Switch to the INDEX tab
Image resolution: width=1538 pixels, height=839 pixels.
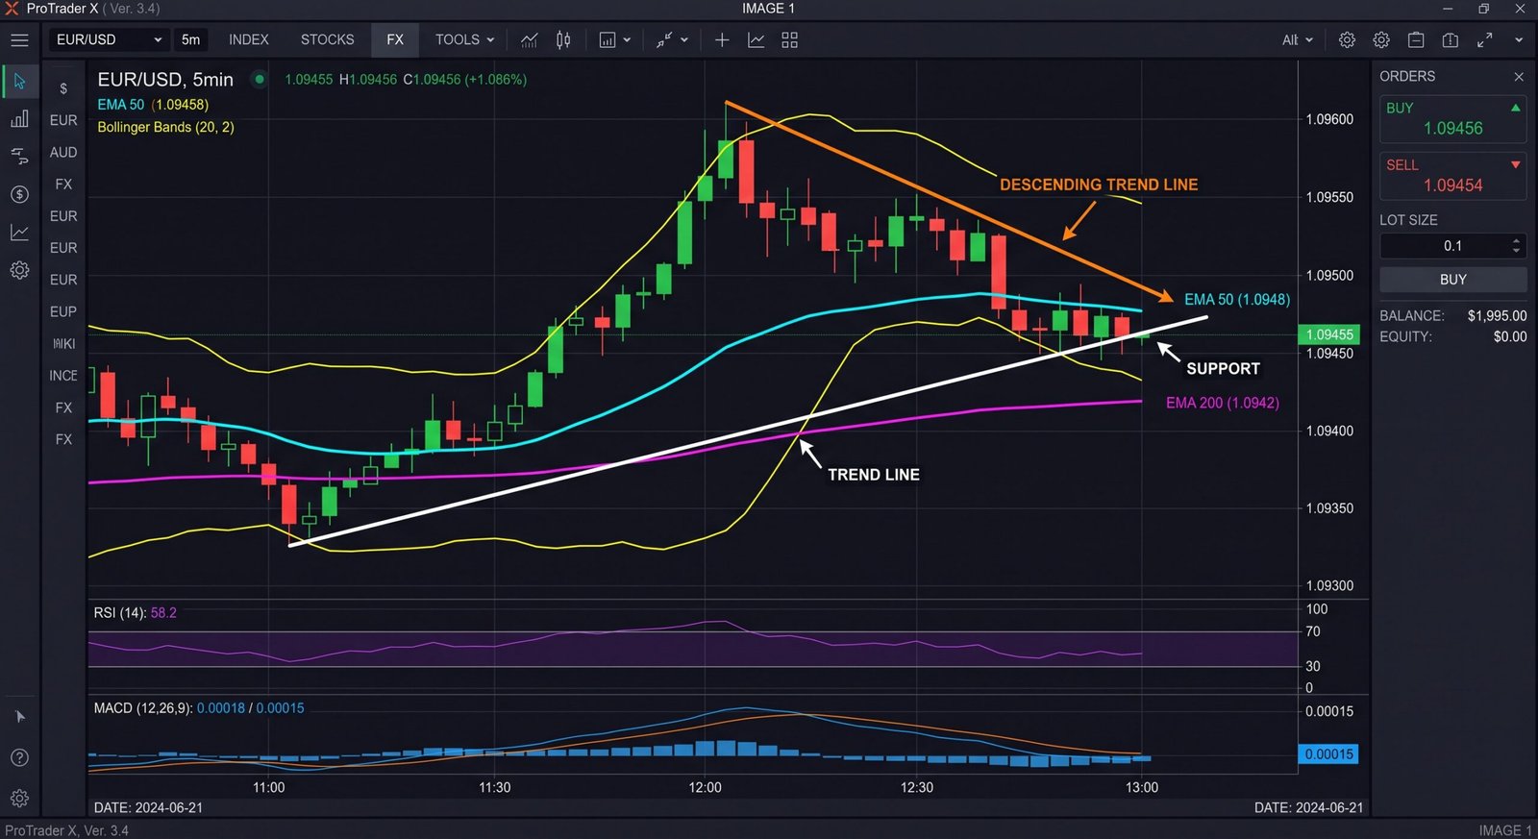click(x=249, y=40)
